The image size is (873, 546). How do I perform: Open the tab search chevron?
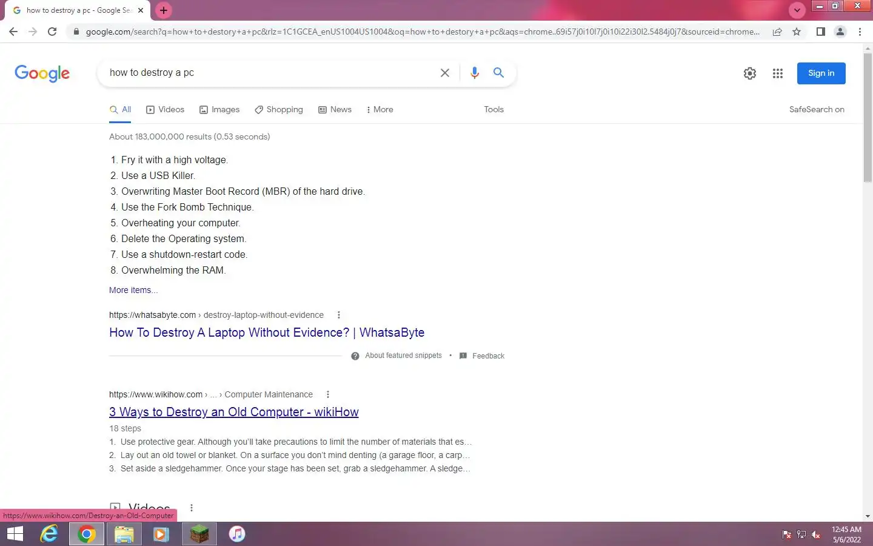797,10
